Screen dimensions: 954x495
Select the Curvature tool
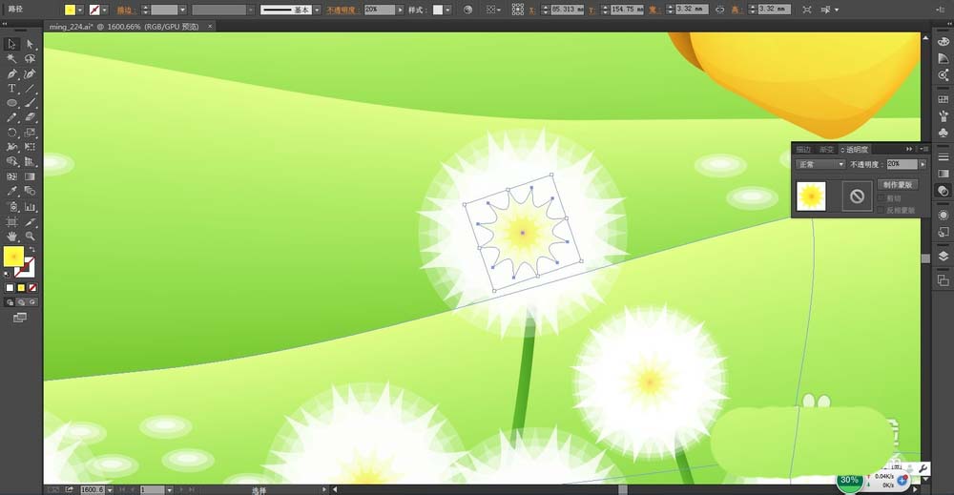click(x=30, y=73)
